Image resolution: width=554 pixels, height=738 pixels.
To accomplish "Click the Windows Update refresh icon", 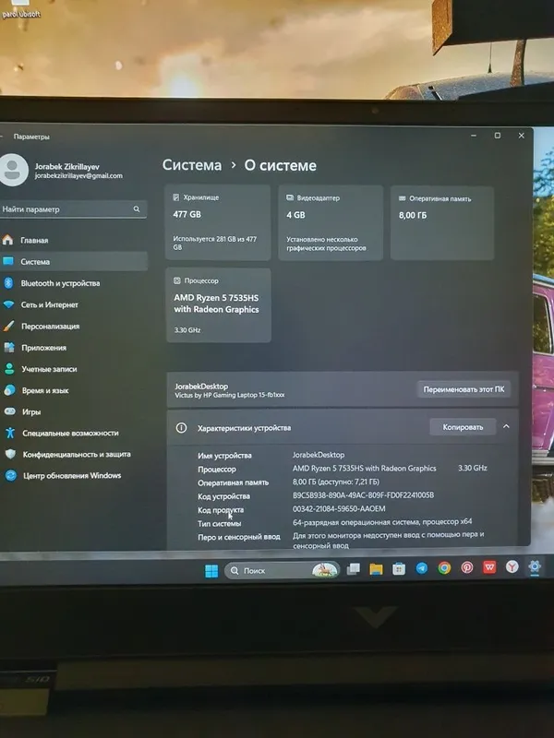I will pyautogui.click(x=11, y=475).
